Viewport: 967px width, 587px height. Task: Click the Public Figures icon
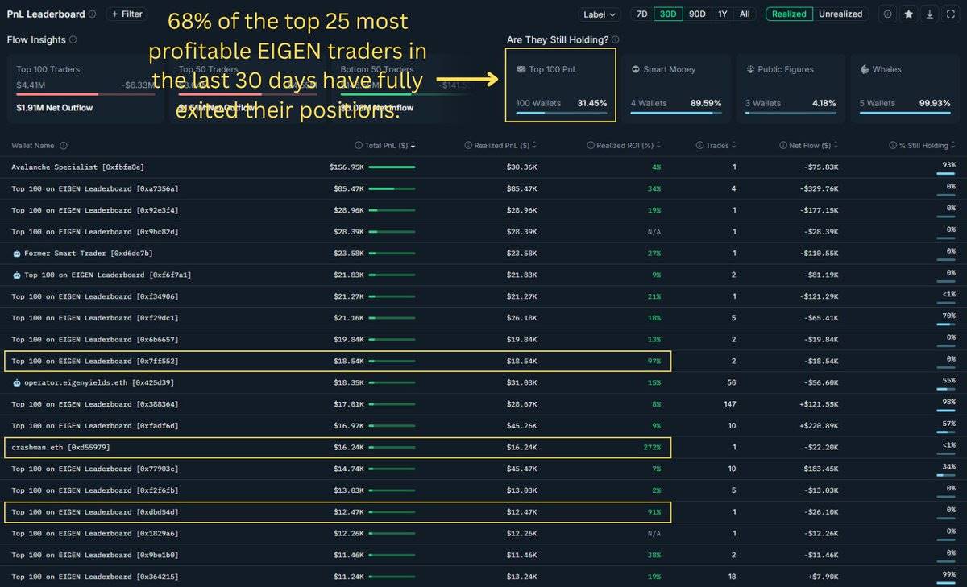pyautogui.click(x=749, y=69)
